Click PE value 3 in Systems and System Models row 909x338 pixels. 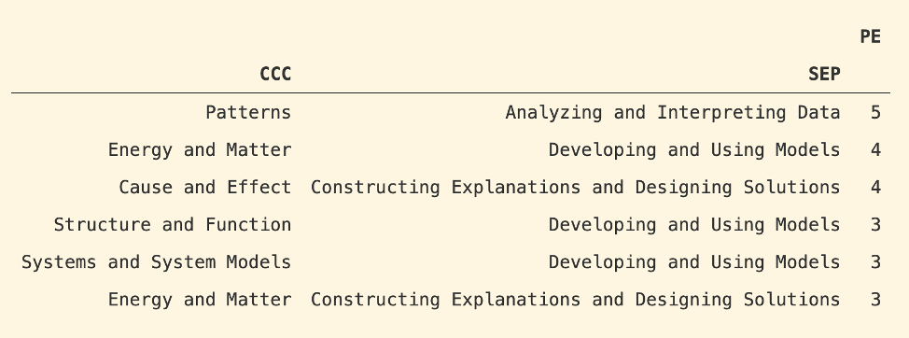[x=875, y=262]
